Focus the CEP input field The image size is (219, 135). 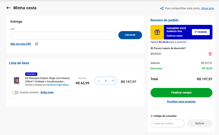point(63,36)
